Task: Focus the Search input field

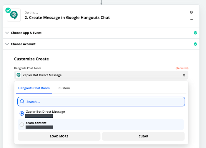Action: point(101,101)
